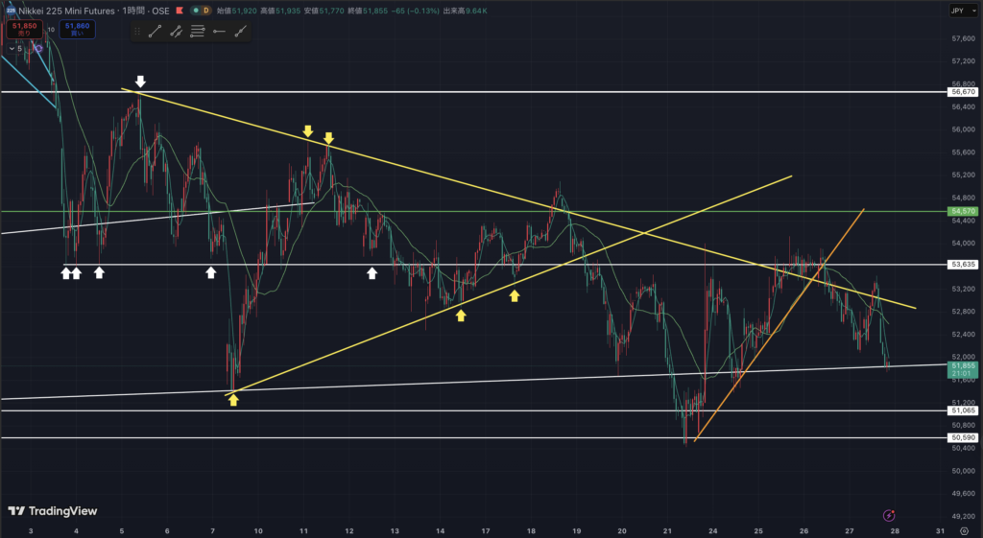Pick the horizontal ray tool
Image resolution: width=983 pixels, height=538 pixels.
click(x=219, y=32)
